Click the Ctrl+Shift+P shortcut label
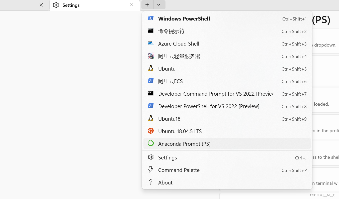The image size is (339, 199). 294,170
